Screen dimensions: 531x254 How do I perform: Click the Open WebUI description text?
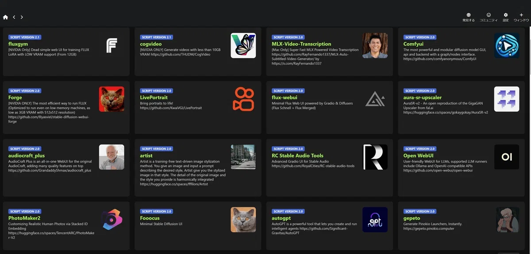(x=445, y=166)
